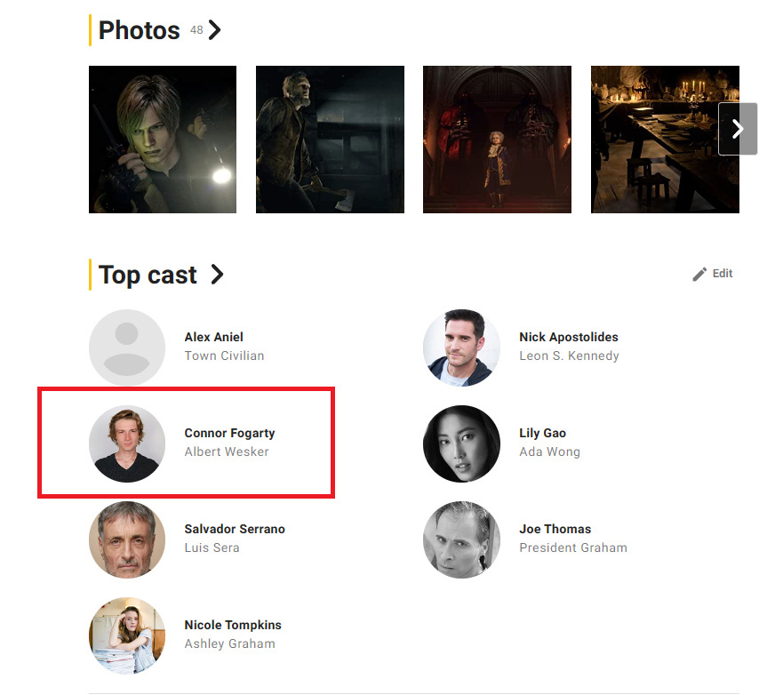Click the pencil Edit icon
Viewport: 783px width, 695px height.
coord(699,274)
